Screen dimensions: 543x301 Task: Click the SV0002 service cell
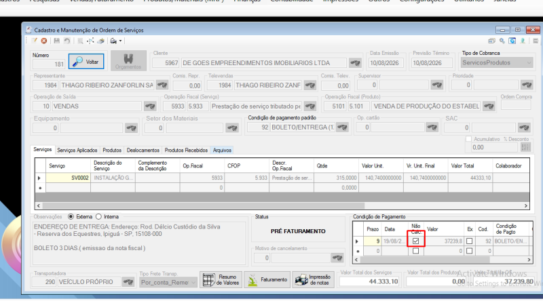[x=69, y=178]
